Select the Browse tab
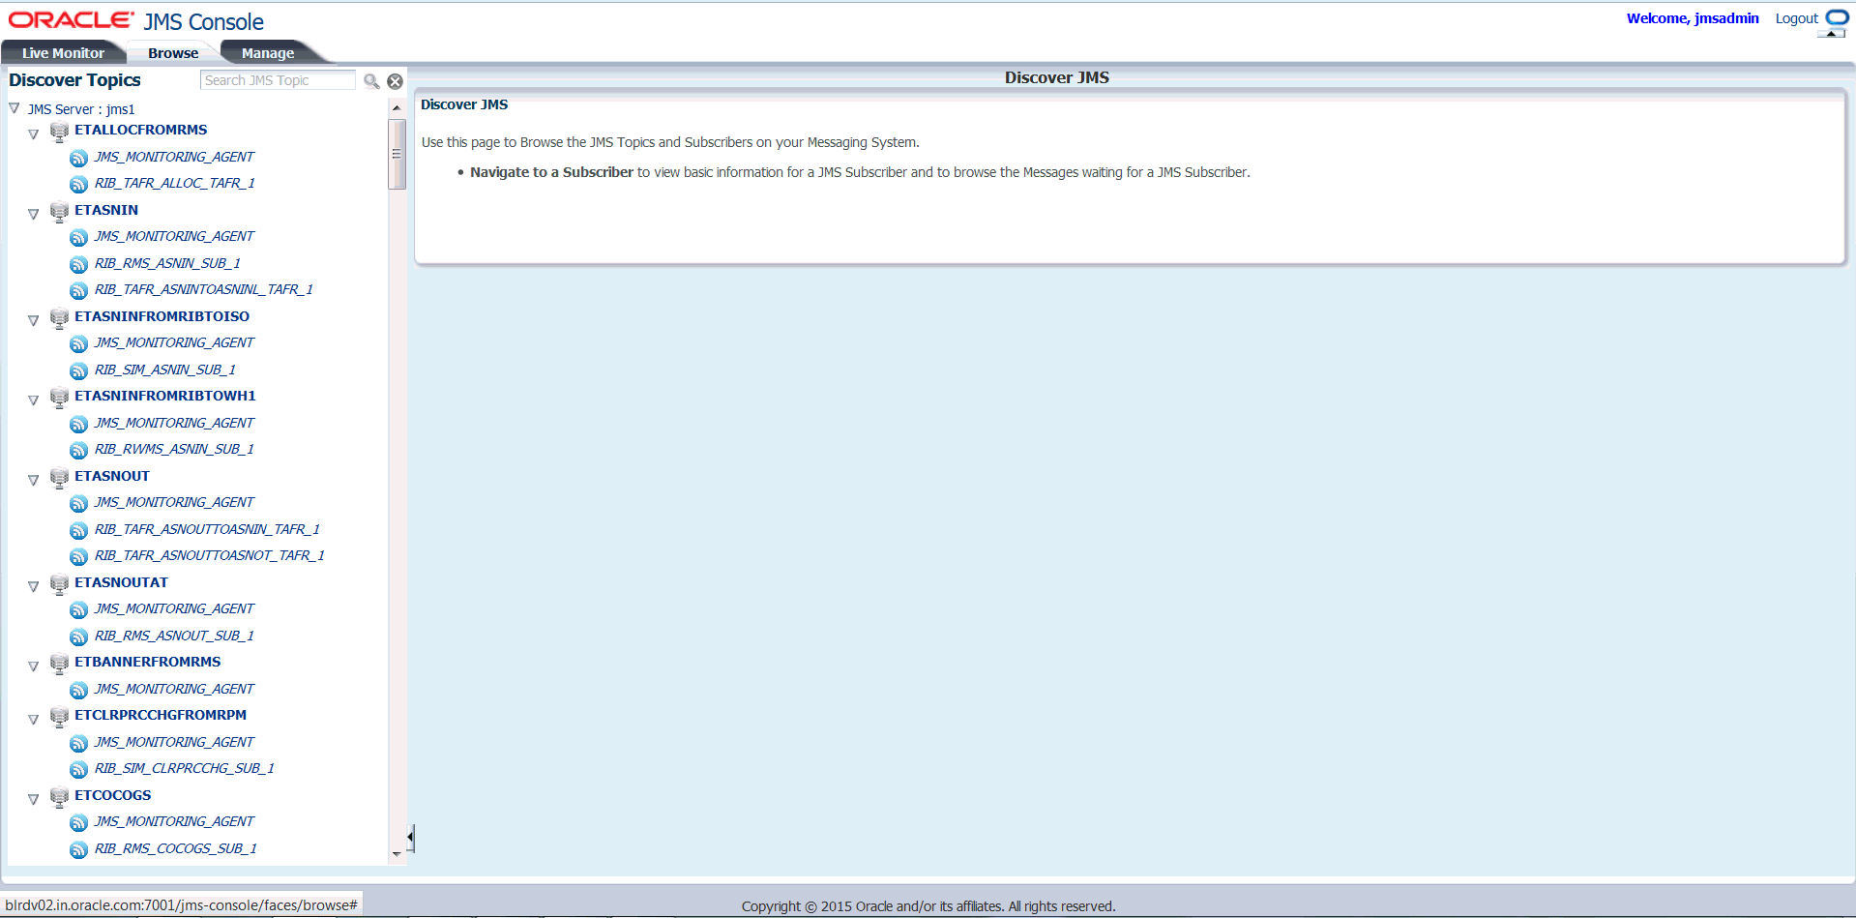The image size is (1856, 918). tap(172, 53)
